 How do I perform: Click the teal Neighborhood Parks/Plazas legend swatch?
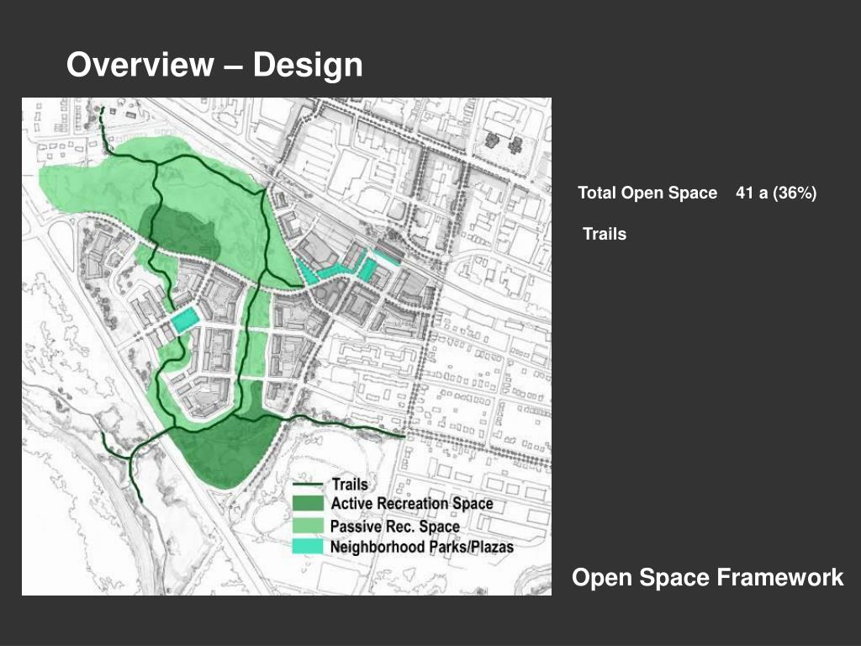(308, 546)
